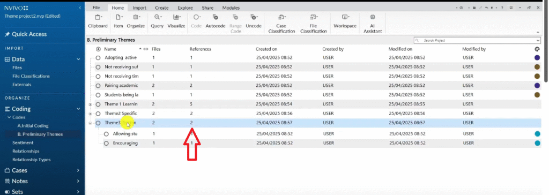Screen dimensions: 549x195
Task: Click the Adopting active purple color dot
Action: point(537,58)
